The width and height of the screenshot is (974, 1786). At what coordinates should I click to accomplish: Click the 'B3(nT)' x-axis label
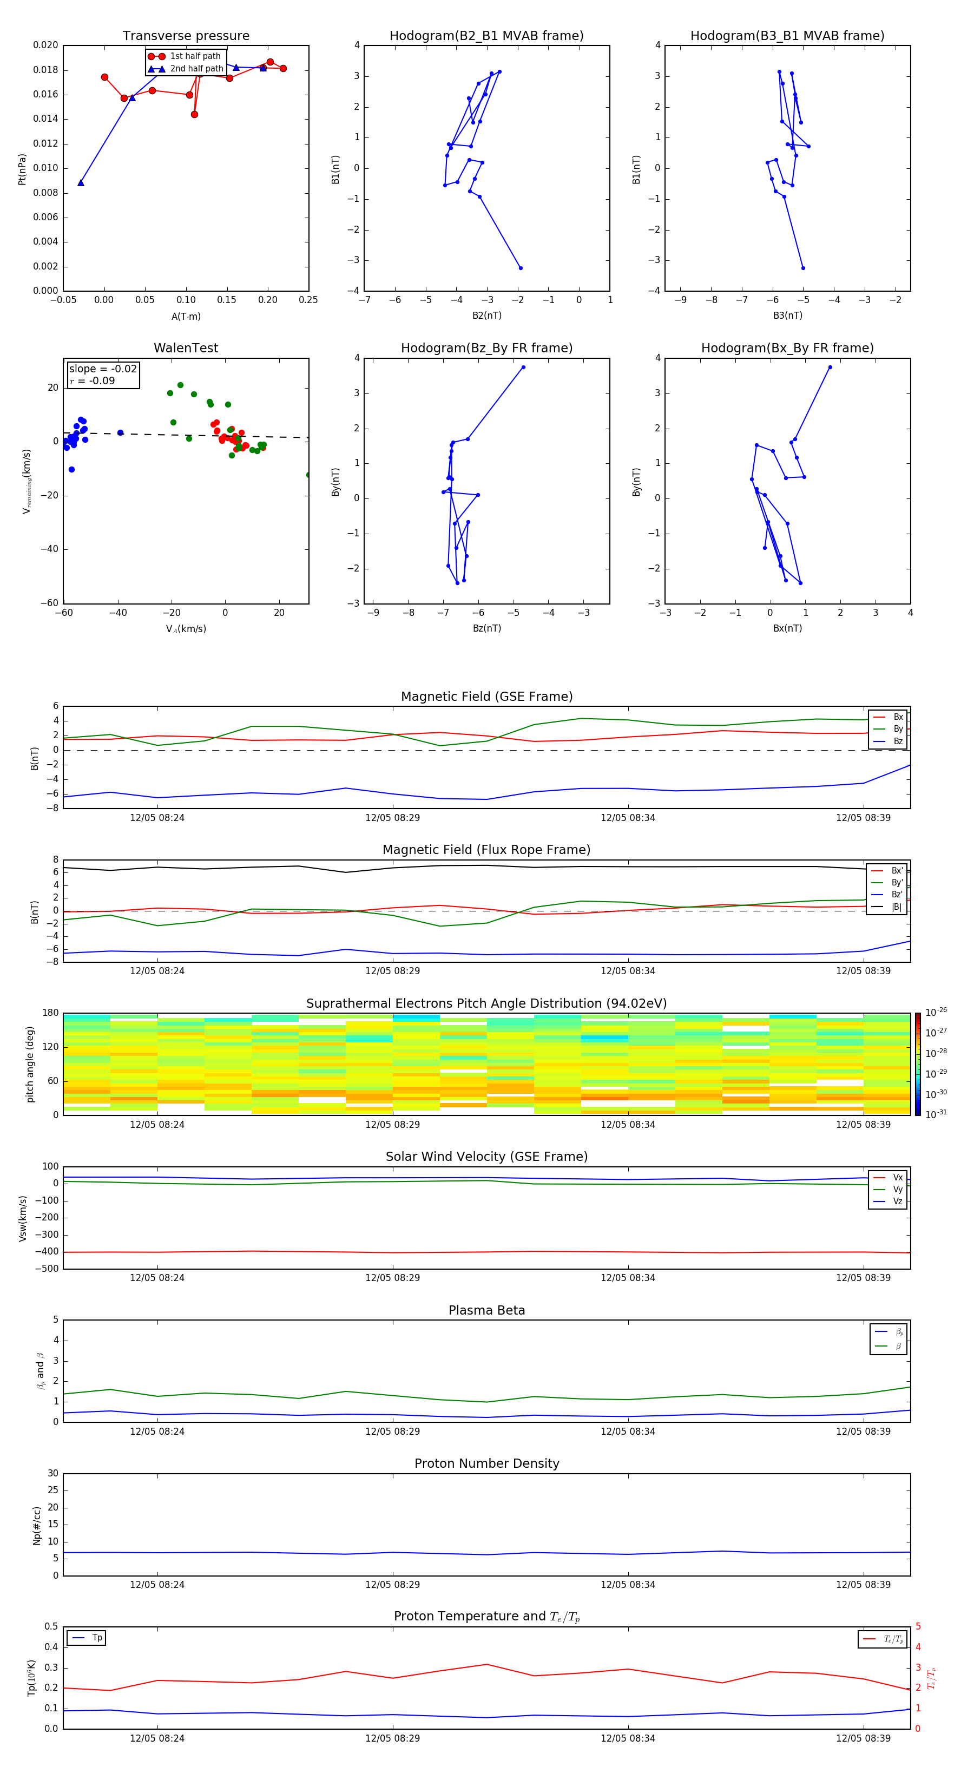click(x=787, y=316)
